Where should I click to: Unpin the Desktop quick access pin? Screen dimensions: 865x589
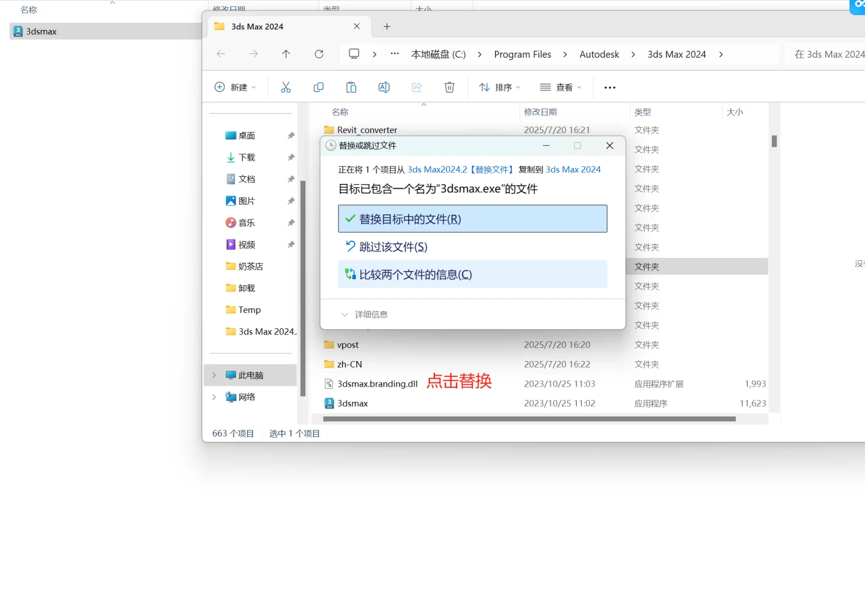291,135
